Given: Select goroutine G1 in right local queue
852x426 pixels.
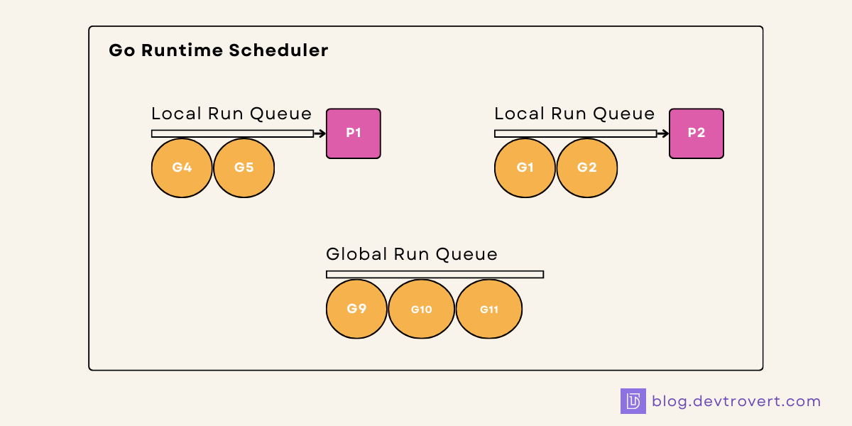Looking at the screenshot, I should point(525,168).
